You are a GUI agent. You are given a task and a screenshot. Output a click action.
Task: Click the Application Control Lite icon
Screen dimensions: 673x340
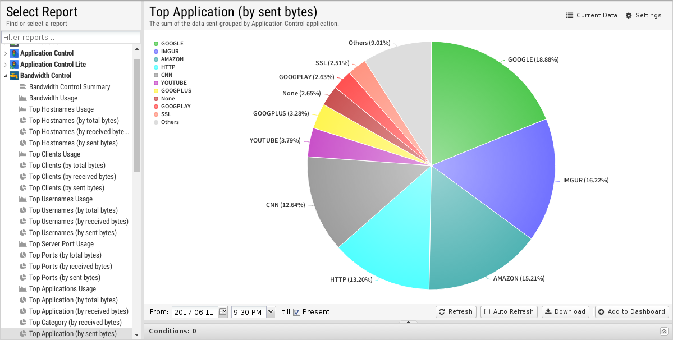click(x=14, y=65)
